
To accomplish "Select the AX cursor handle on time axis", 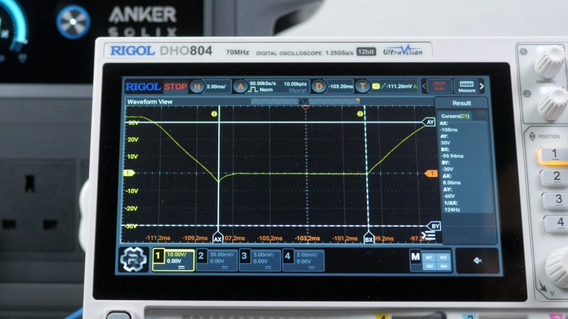I will pyautogui.click(x=217, y=239).
